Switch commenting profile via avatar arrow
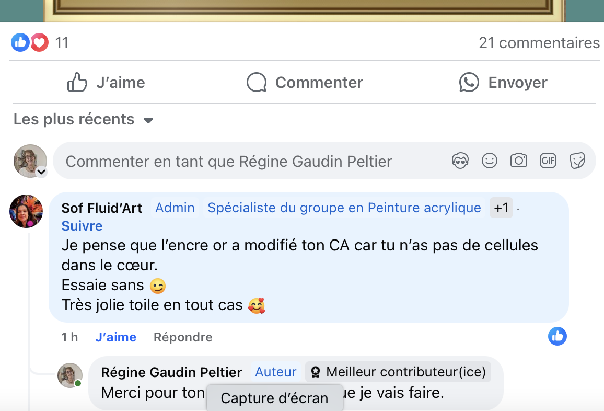The height and width of the screenshot is (411, 604). pos(41,172)
